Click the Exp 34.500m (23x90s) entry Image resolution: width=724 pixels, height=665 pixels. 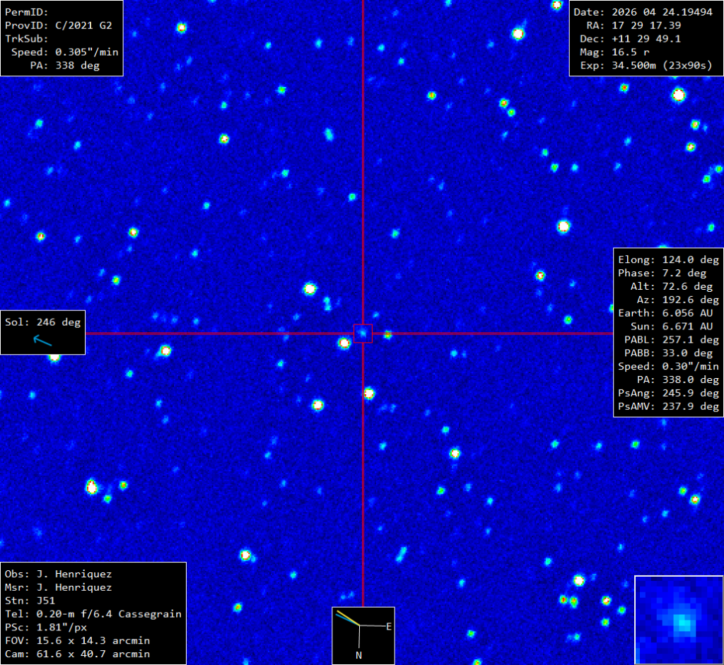[x=646, y=66]
